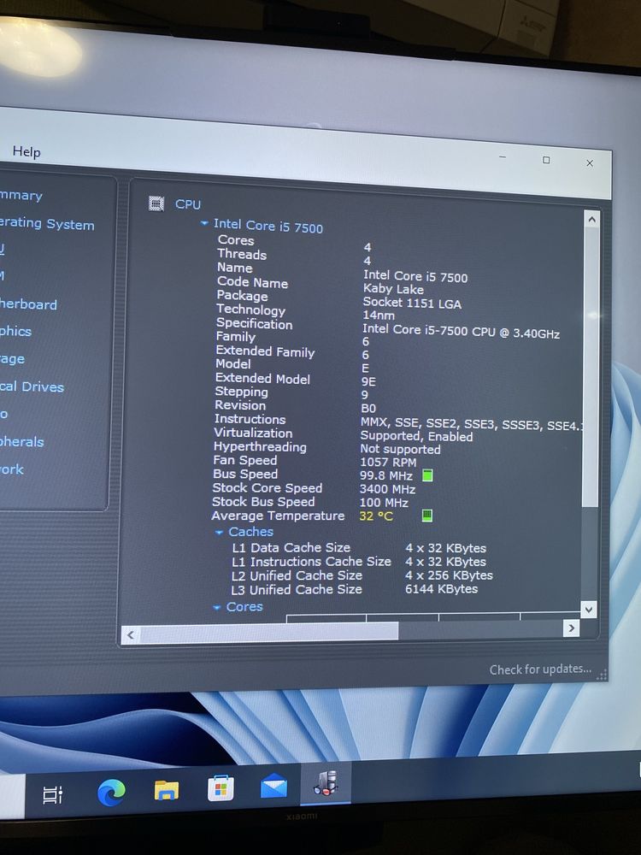Click Speccy icon in taskbar
This screenshot has height=855, width=641.
(x=326, y=783)
